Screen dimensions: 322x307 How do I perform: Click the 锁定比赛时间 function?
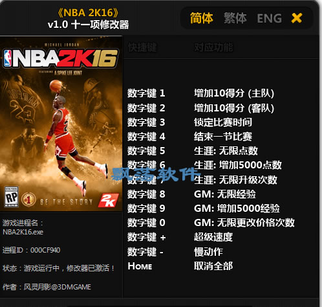pos(223,122)
